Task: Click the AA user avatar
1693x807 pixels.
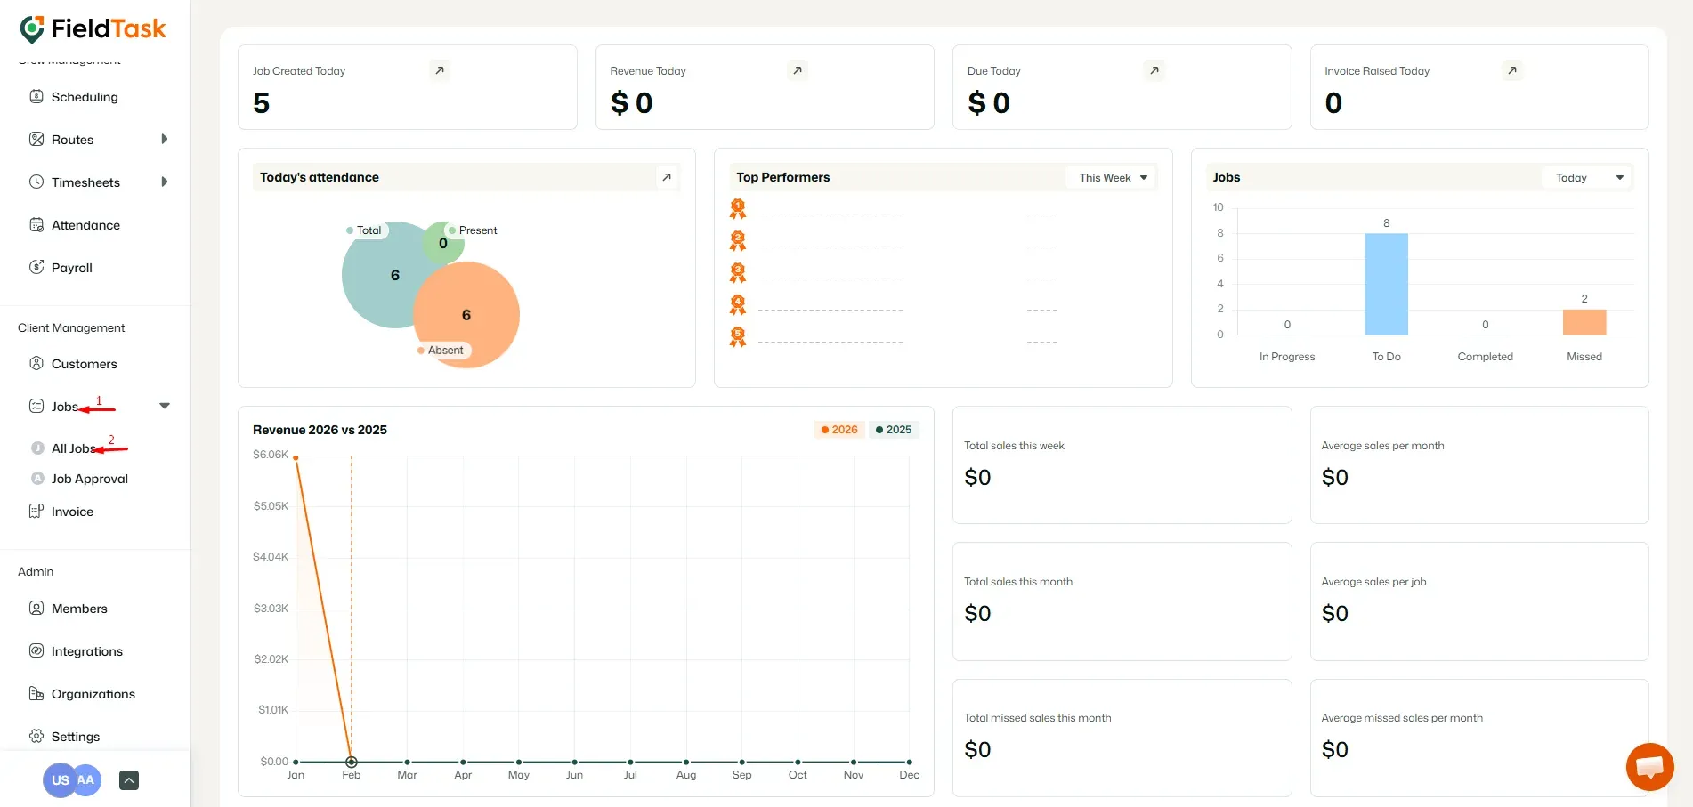Action: (86, 780)
